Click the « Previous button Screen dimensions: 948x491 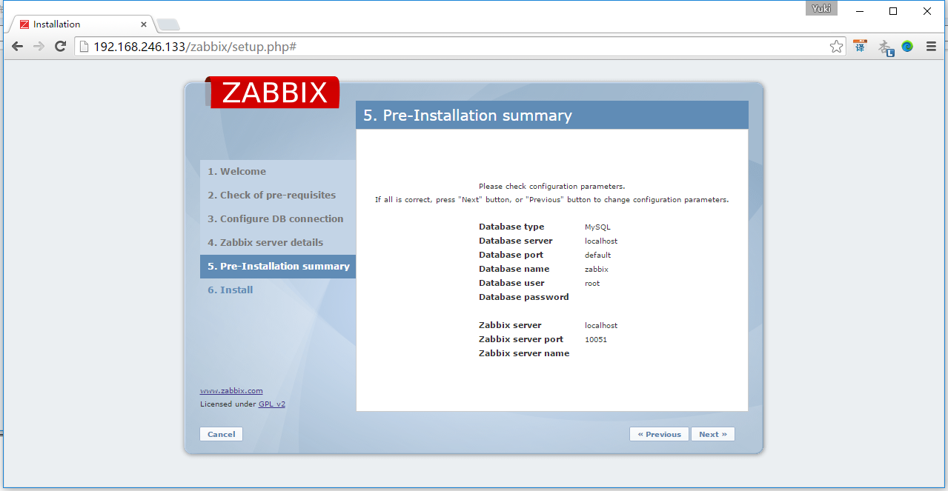click(x=659, y=434)
